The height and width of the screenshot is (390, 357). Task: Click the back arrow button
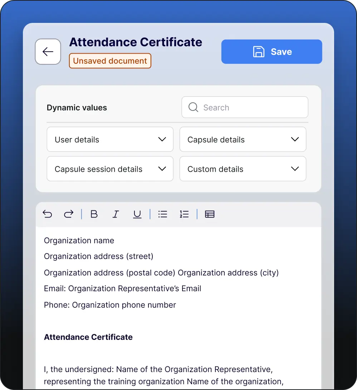[x=48, y=52]
